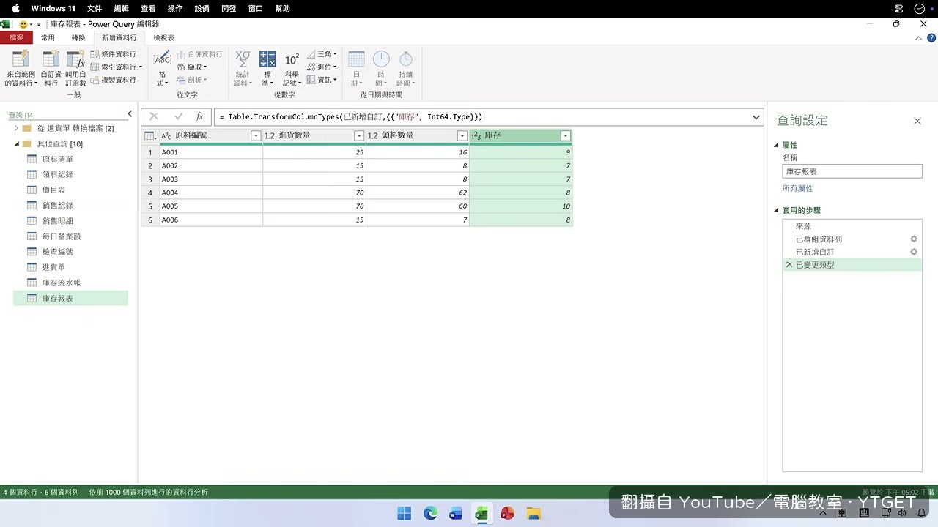Click the 來自範例的資料行 icon
938x527 pixels.
coord(21,59)
